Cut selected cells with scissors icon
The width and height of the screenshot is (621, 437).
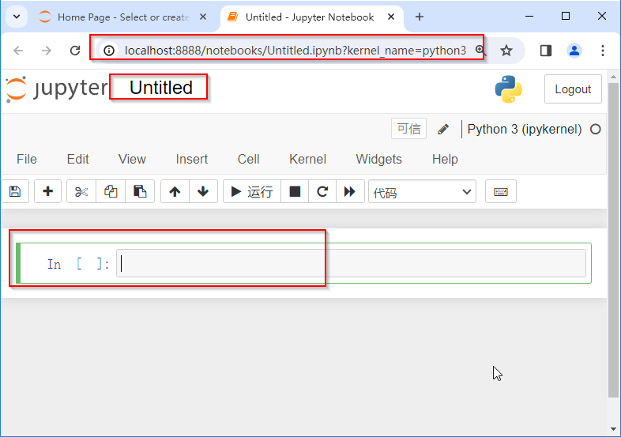(x=81, y=191)
